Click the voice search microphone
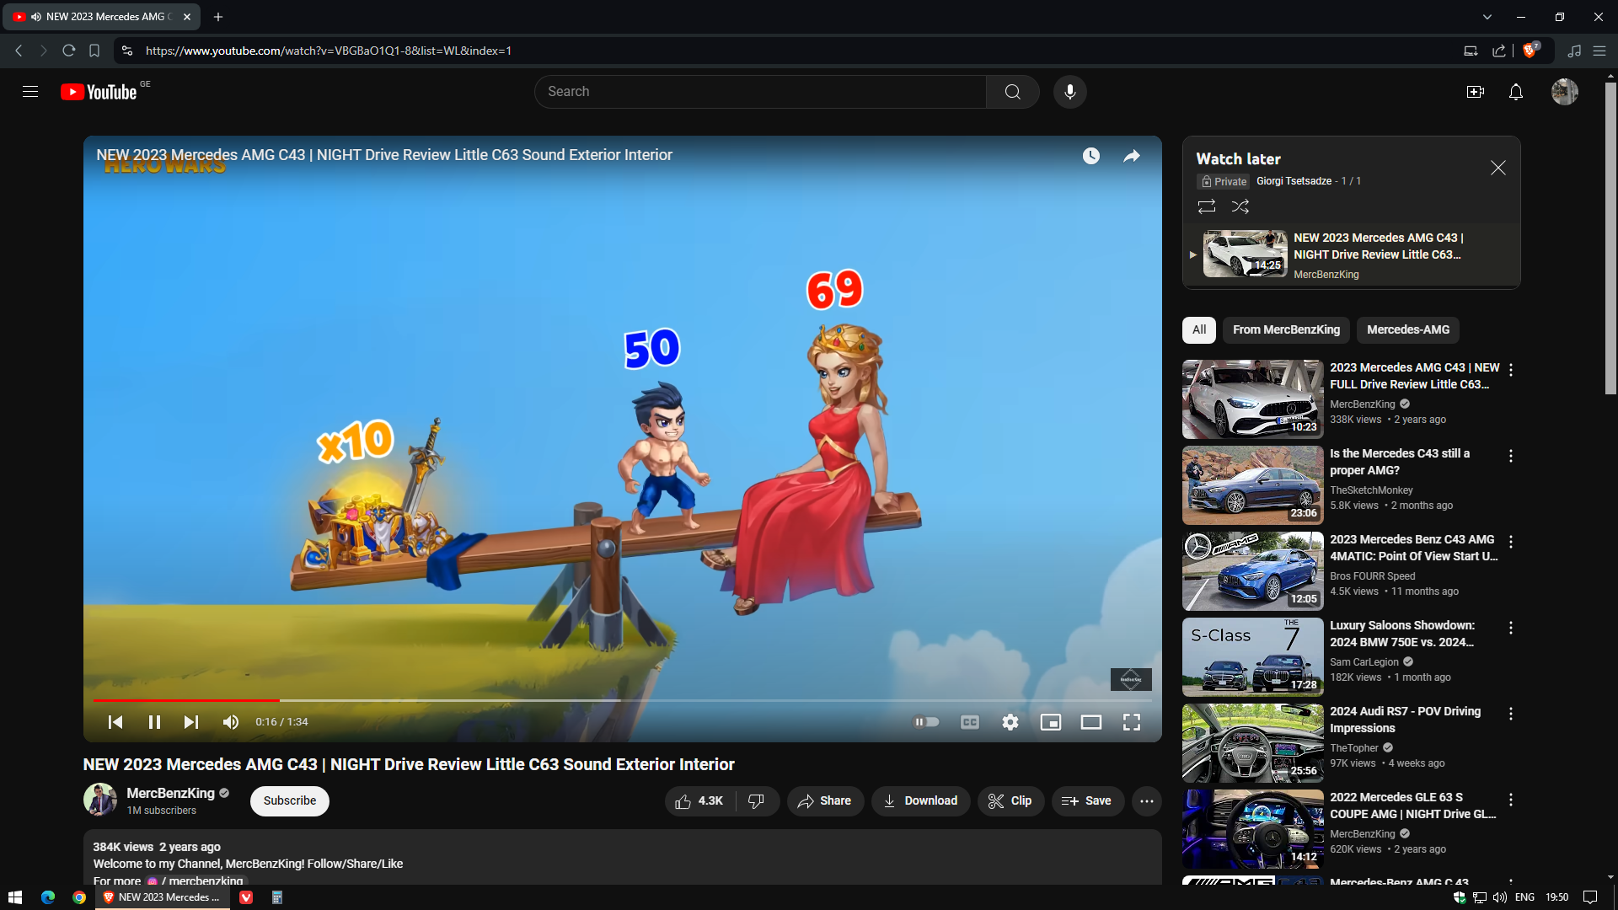The width and height of the screenshot is (1618, 910). (1069, 92)
